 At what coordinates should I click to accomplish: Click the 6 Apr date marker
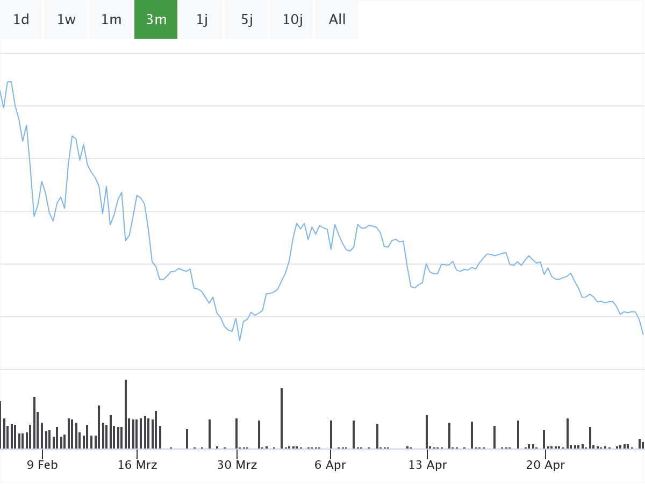coord(330,465)
